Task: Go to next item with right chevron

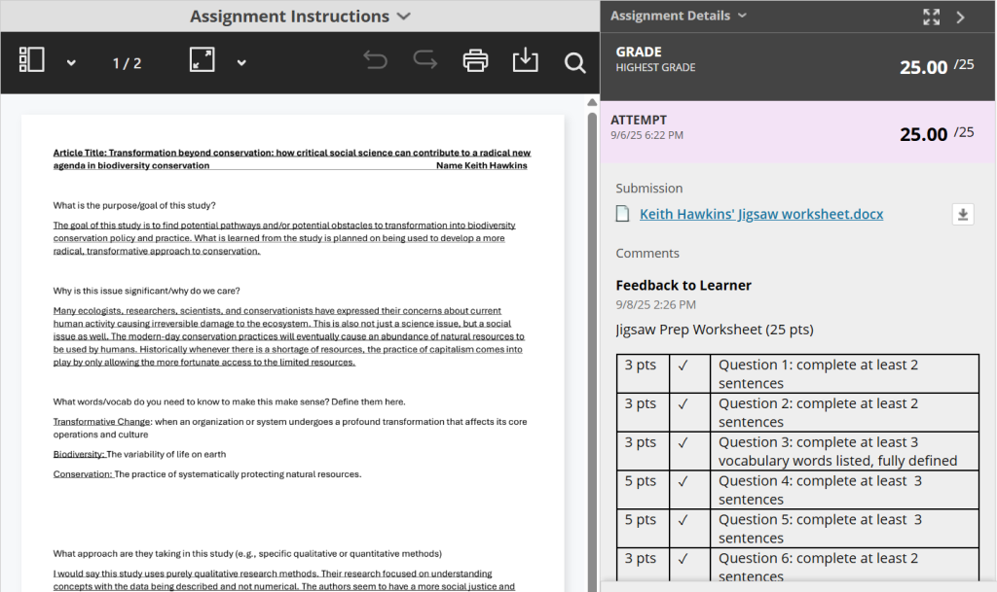Action: (x=961, y=17)
